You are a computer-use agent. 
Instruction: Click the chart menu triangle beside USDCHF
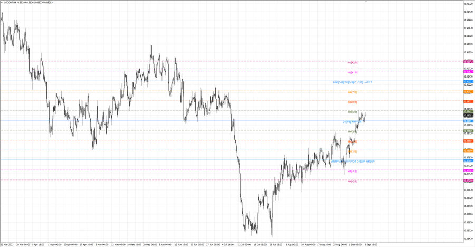point(2,3)
